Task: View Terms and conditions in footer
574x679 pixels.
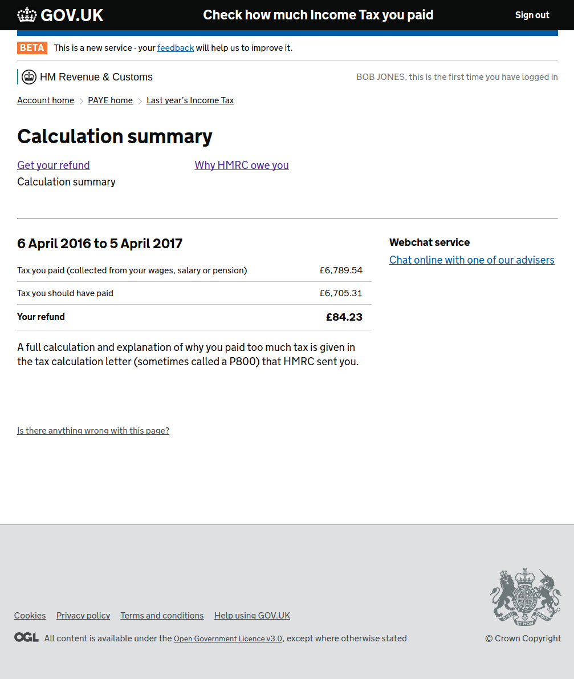Action: (162, 616)
